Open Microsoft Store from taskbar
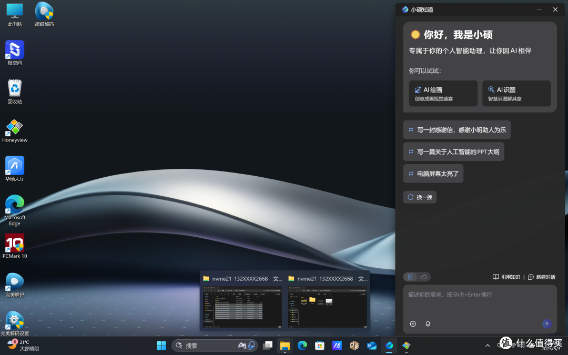568x355 pixels. click(x=320, y=346)
